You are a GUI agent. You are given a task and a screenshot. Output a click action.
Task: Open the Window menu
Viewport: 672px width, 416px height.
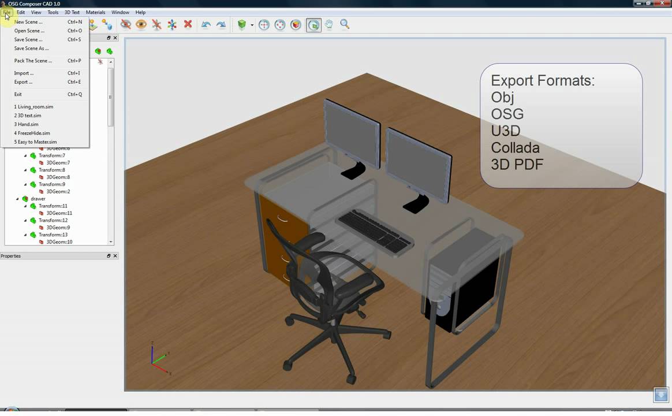tap(120, 12)
